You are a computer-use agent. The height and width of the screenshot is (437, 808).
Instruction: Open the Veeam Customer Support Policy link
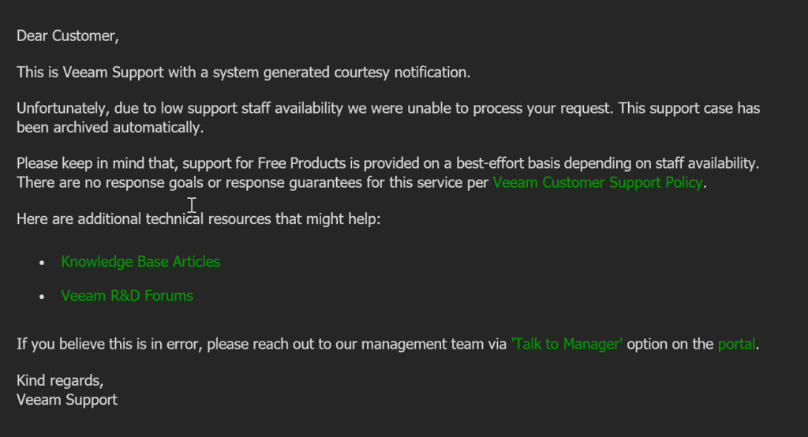pyautogui.click(x=597, y=182)
